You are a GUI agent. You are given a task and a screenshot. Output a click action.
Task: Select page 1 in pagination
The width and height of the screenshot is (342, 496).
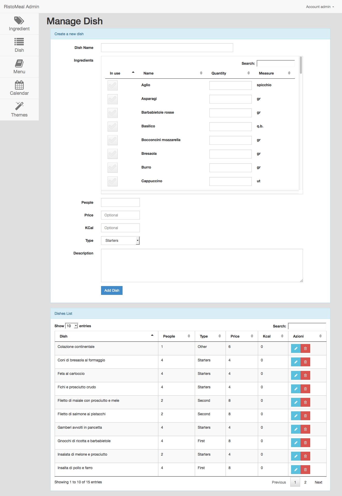pos(295,482)
